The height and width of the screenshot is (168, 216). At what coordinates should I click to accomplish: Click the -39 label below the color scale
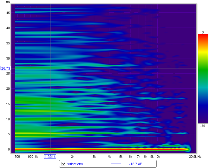(203, 126)
